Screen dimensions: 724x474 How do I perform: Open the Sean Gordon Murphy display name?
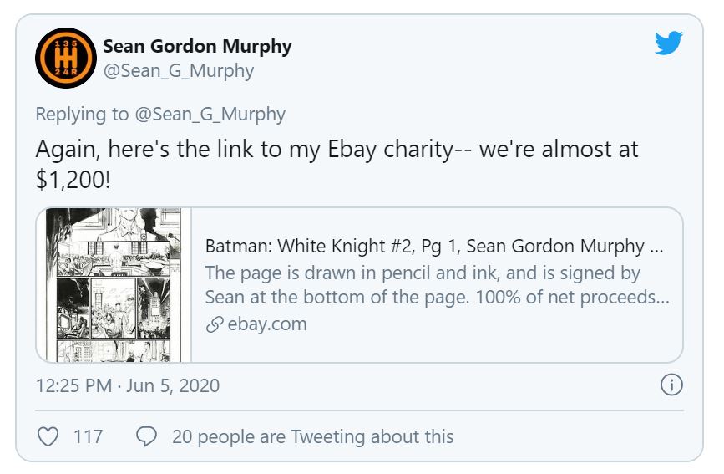pos(197,46)
